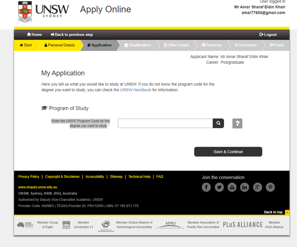Click the Provider Code 00098G line
297x247 pixels.
pos(78,206)
